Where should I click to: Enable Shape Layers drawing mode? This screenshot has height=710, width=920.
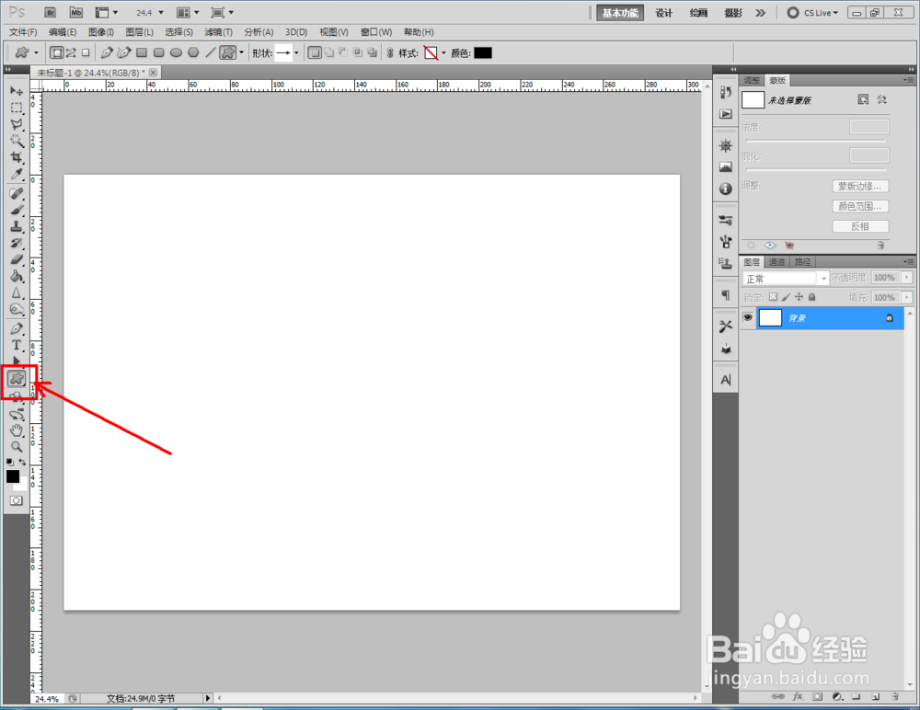point(57,52)
